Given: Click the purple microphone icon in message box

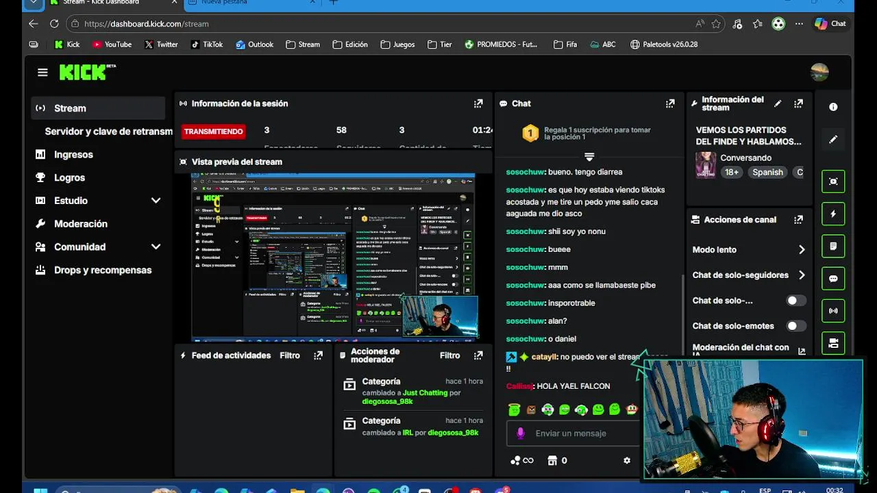Looking at the screenshot, I should (x=521, y=433).
